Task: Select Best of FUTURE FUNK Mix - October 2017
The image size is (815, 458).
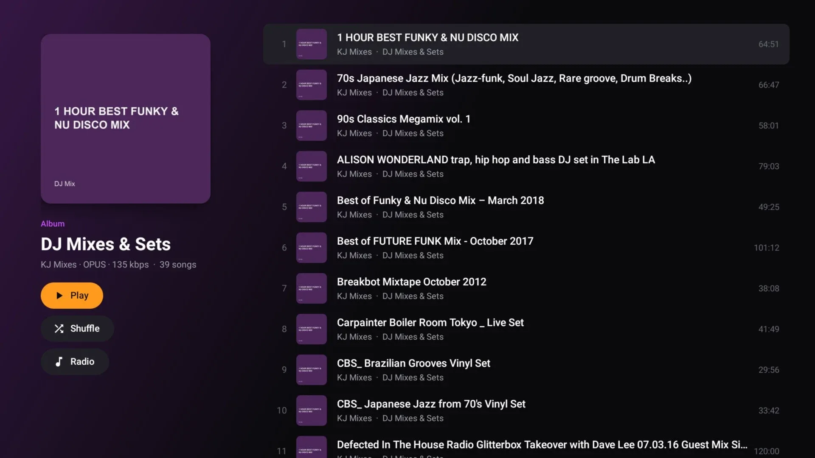Action: 526,248
